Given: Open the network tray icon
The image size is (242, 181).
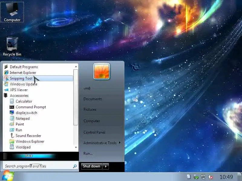Looking at the screenshot, I should pos(203,177).
